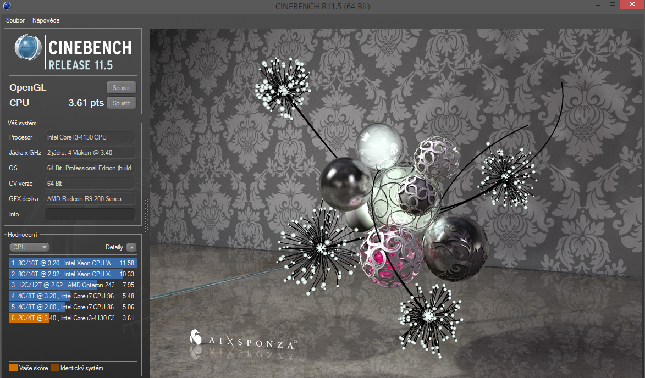This screenshot has width=645, height=378.
Task: Open the Soubor menu
Action: point(15,20)
